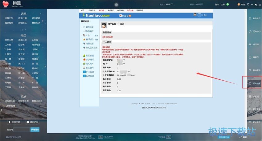Click the 配置座驾 blue icon
The height and width of the screenshot is (141, 262).
click(x=84, y=76)
